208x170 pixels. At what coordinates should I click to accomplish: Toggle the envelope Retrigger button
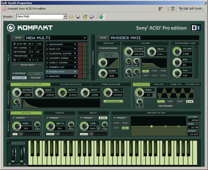pos(113,101)
